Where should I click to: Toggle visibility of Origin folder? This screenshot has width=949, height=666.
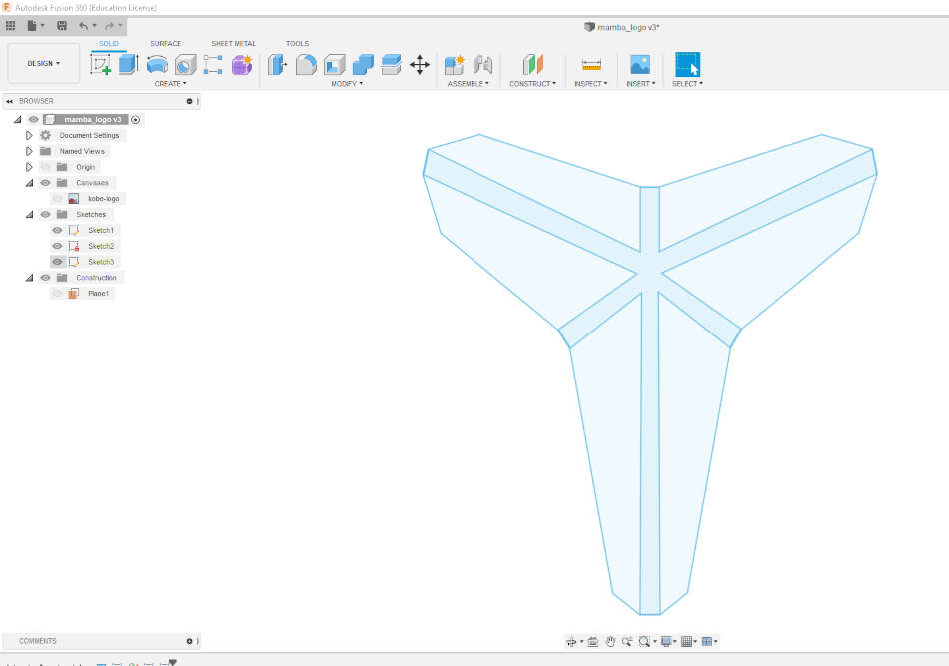tap(45, 167)
